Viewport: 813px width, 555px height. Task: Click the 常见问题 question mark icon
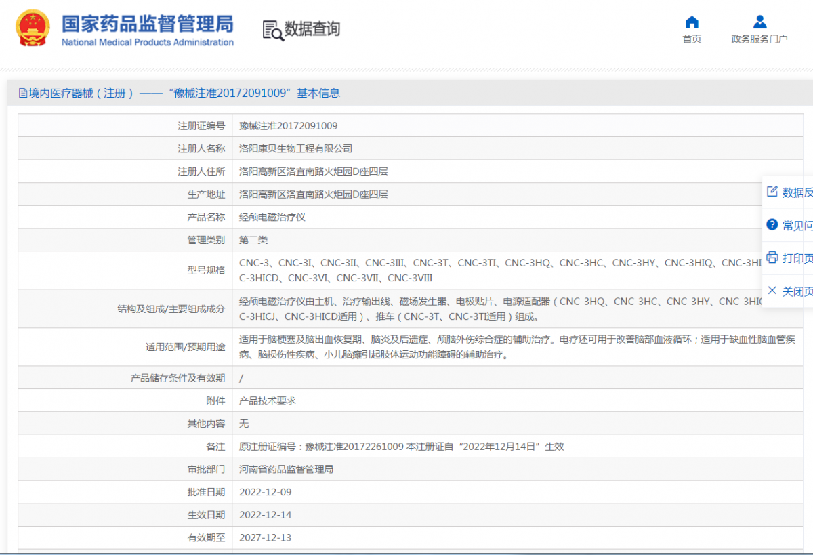pos(772,224)
